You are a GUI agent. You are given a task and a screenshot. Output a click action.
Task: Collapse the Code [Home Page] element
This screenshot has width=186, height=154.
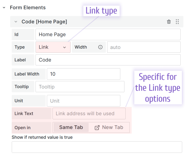[x=16, y=21]
